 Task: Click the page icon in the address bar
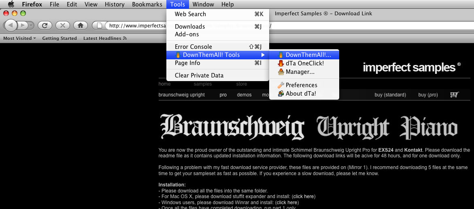coord(99,25)
